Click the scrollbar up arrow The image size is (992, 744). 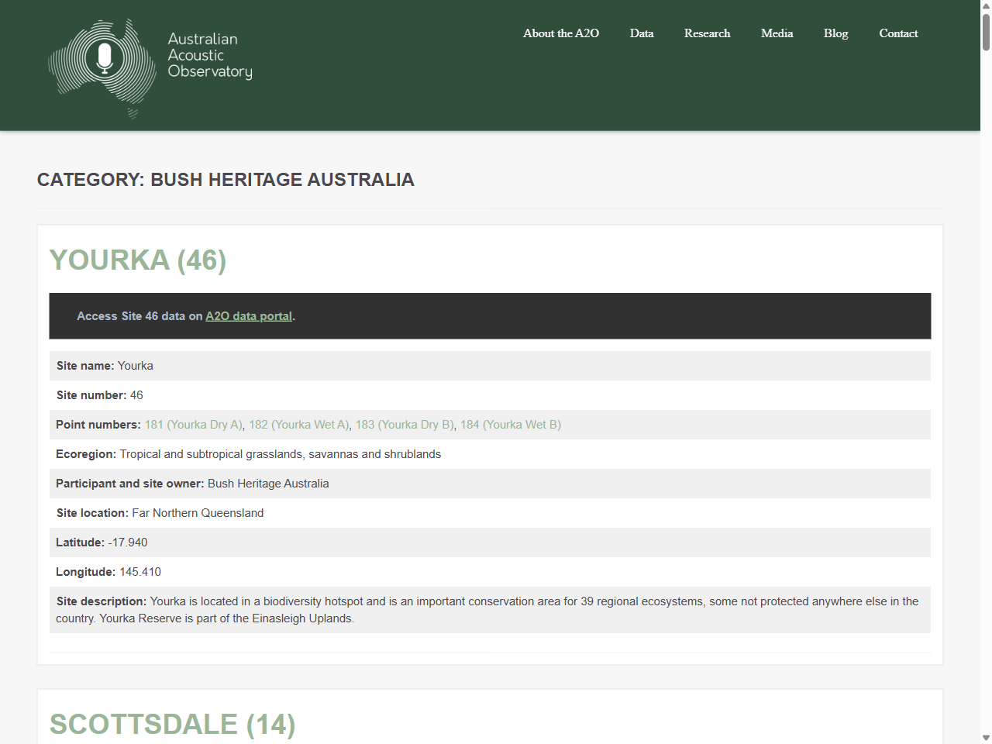(x=985, y=5)
